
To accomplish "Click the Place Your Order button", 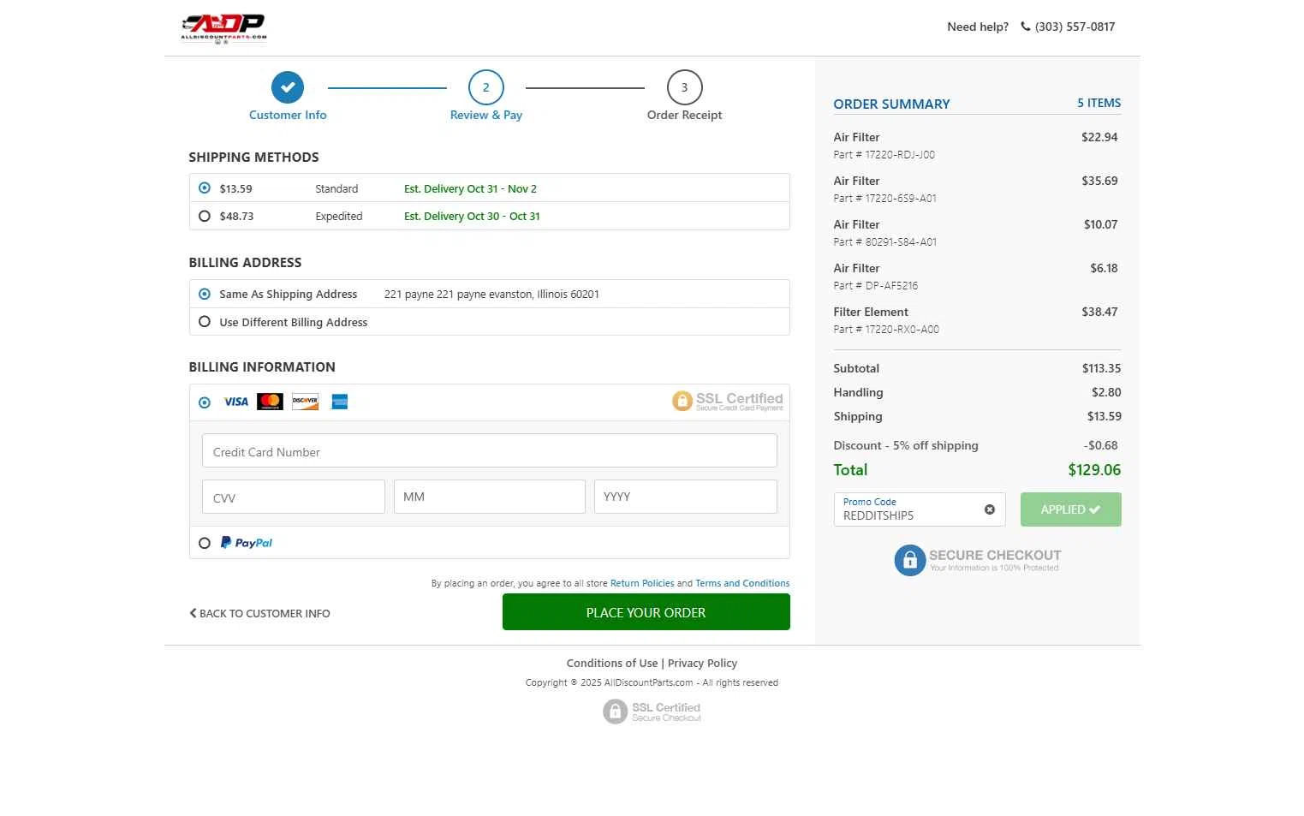I will click(646, 612).
